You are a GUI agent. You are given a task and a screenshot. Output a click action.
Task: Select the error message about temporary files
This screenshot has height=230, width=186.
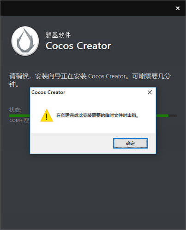point(97,115)
